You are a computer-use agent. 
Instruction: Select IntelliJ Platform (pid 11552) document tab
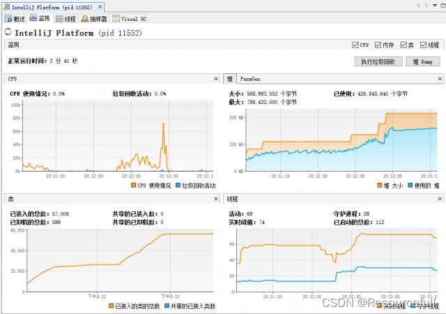point(52,7)
